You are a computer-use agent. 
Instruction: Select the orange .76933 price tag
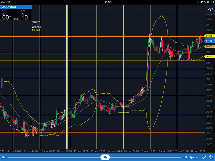[209, 46]
